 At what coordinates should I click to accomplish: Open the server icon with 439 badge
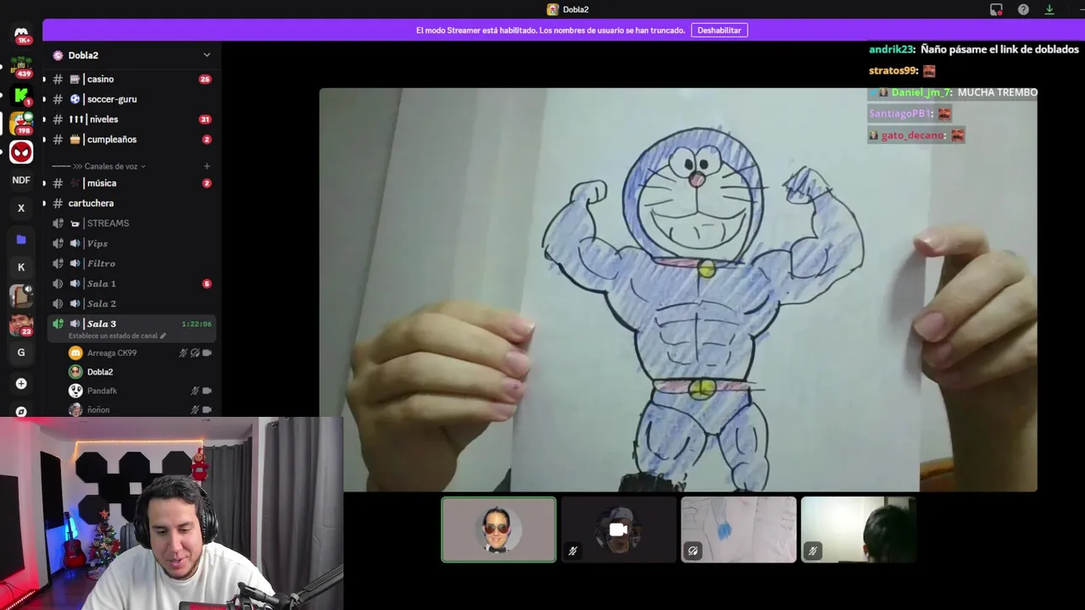(21, 65)
